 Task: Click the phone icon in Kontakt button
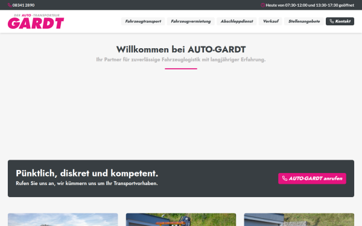click(332, 21)
